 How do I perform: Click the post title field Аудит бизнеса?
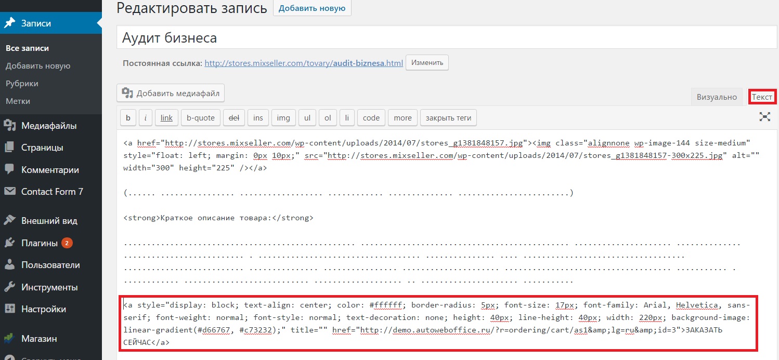pos(446,38)
